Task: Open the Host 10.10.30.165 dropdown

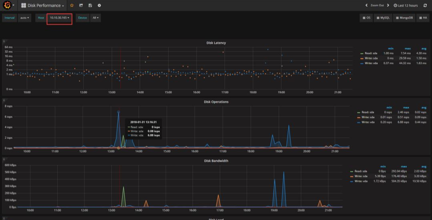Action: (59, 18)
